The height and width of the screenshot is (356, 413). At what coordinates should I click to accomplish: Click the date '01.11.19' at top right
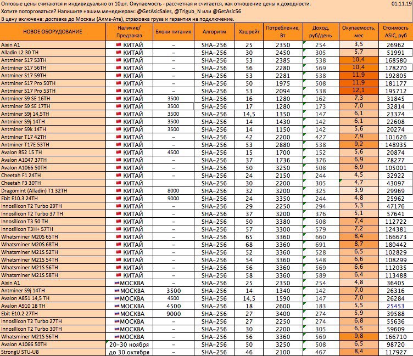pos(401,4)
